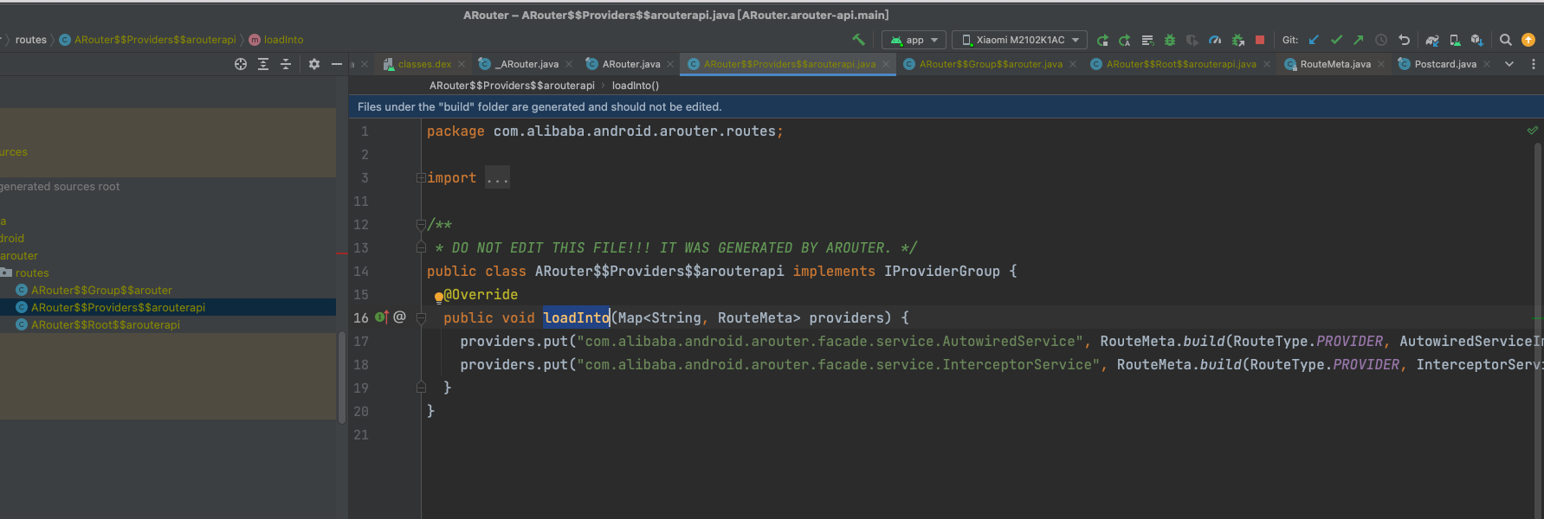Viewport: 1544px width, 519px height.
Task: Click the Search Everywhere magnifier icon
Action: (1506, 40)
